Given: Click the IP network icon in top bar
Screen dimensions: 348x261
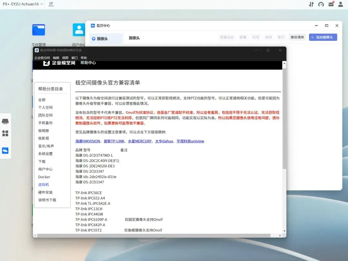Looking at the screenshot, I should [x=51, y=4].
